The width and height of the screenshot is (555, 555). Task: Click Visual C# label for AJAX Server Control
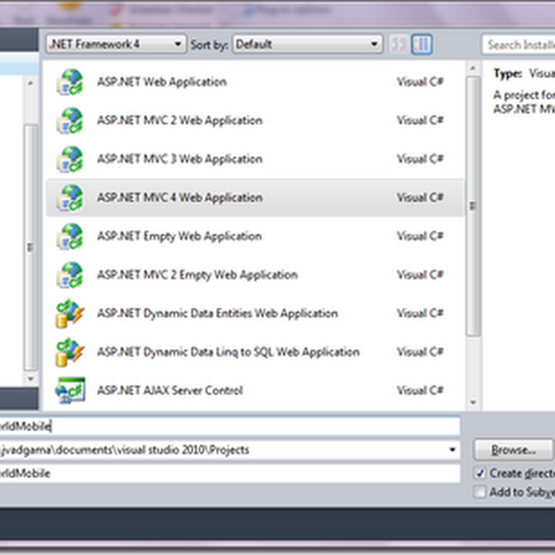click(420, 391)
